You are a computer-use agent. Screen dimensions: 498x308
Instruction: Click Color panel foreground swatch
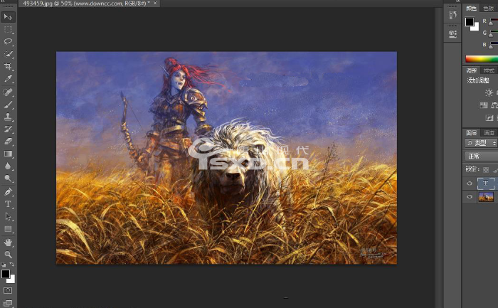pyautogui.click(x=470, y=22)
